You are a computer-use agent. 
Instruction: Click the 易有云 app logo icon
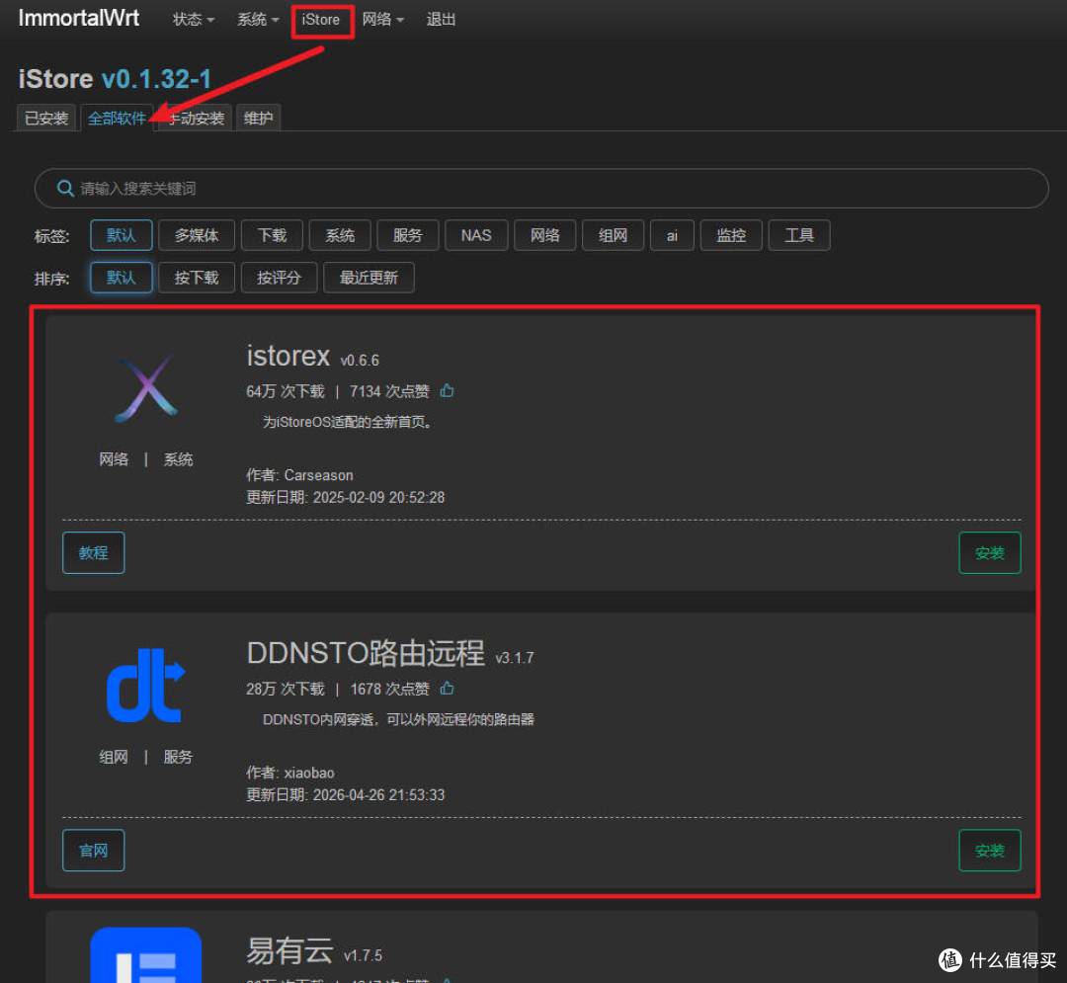click(146, 955)
